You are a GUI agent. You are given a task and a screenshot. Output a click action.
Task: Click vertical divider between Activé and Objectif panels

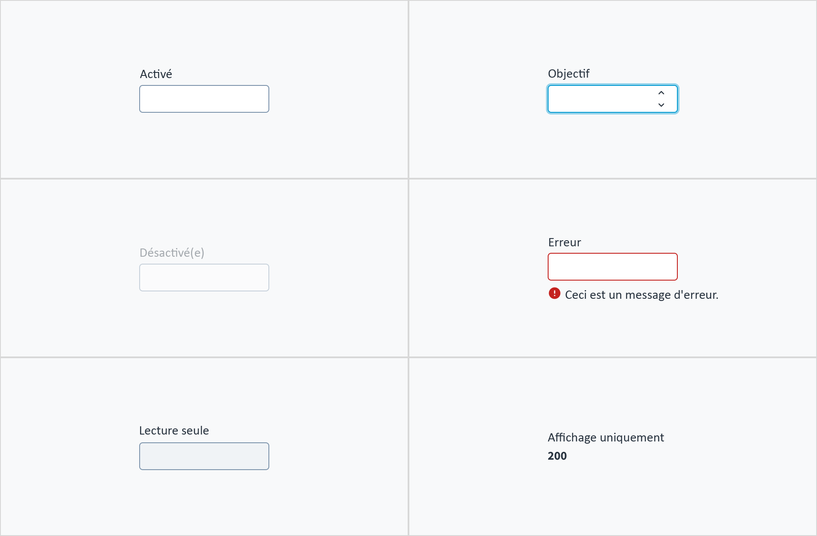click(408, 89)
